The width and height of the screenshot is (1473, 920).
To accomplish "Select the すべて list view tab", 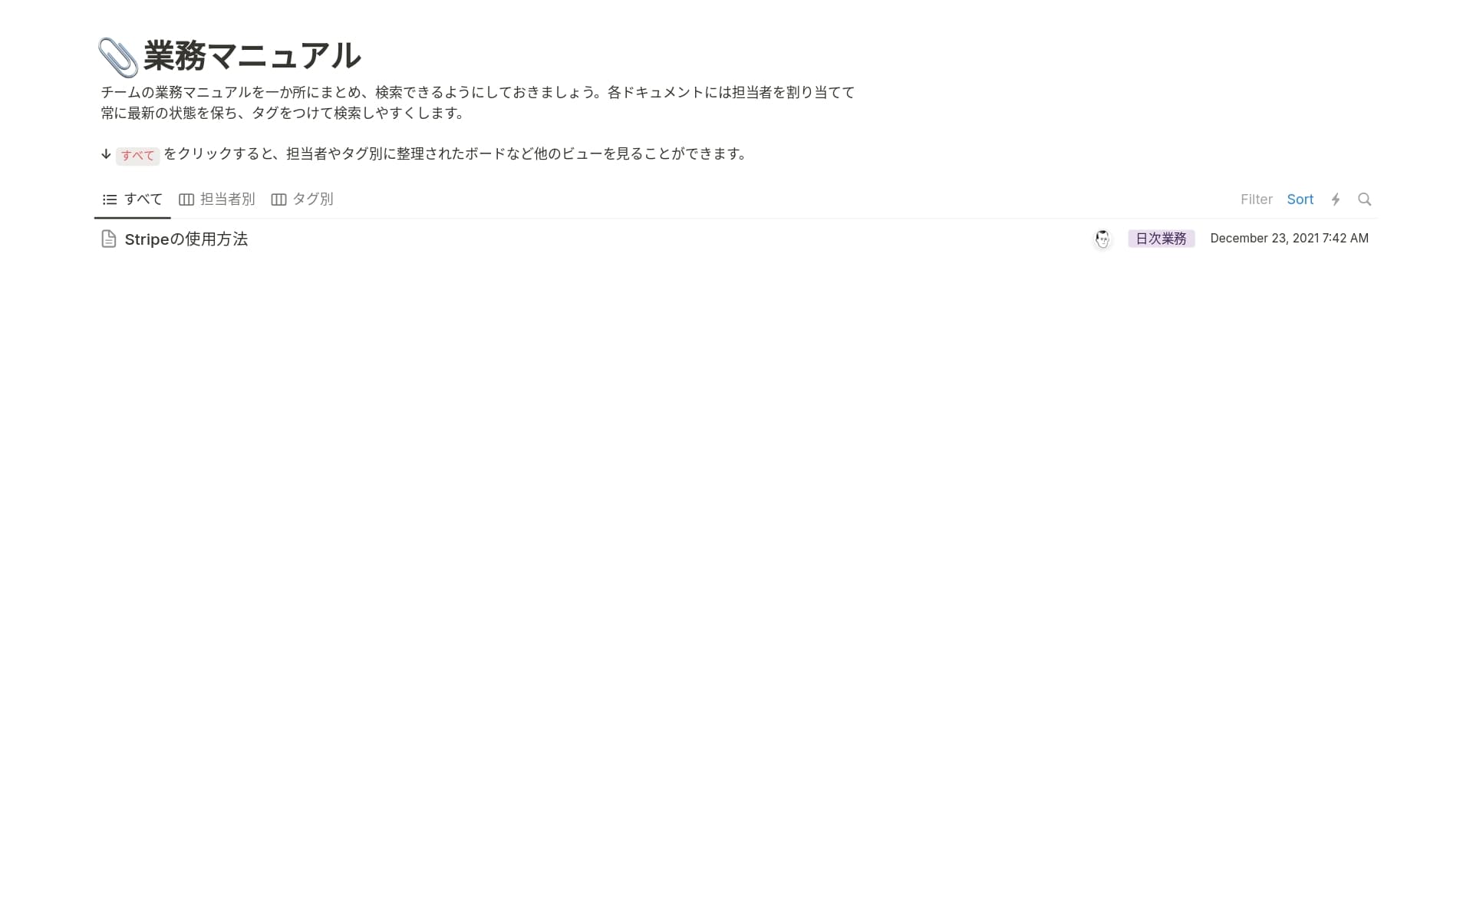I will [143, 199].
